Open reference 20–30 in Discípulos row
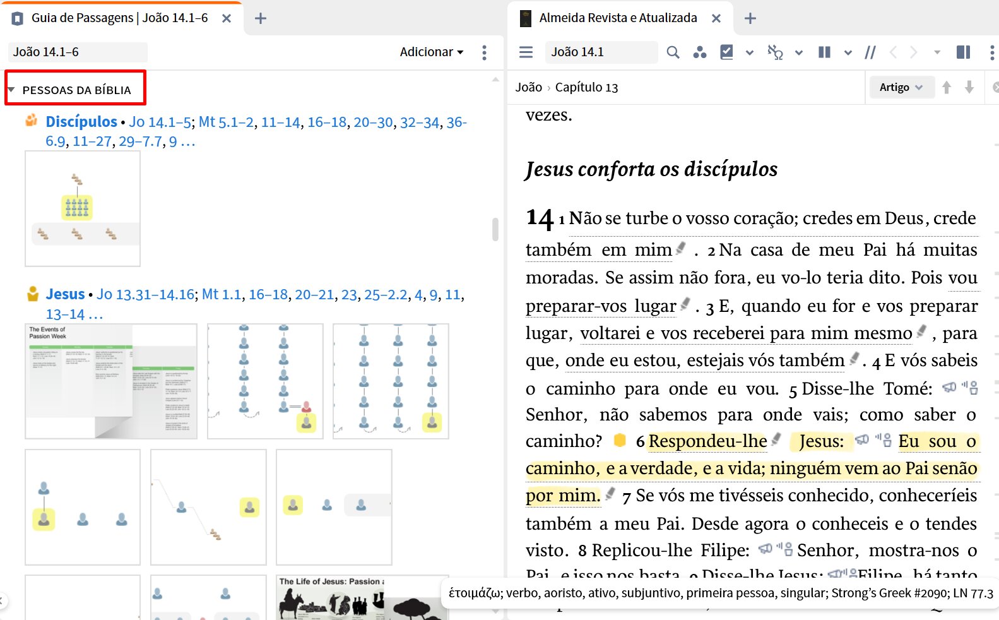 coord(373,122)
